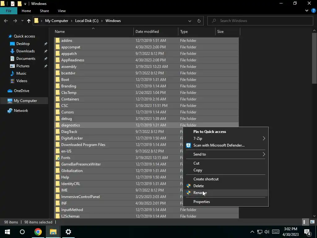This screenshot has height=238, width=317.
Task: Choose Rename from context menu
Action: point(226,193)
